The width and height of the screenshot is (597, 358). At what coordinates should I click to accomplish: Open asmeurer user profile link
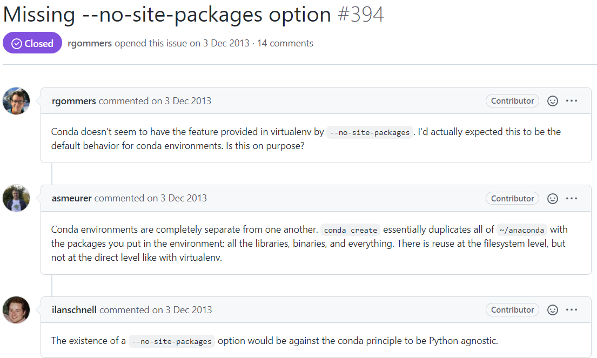coord(71,198)
